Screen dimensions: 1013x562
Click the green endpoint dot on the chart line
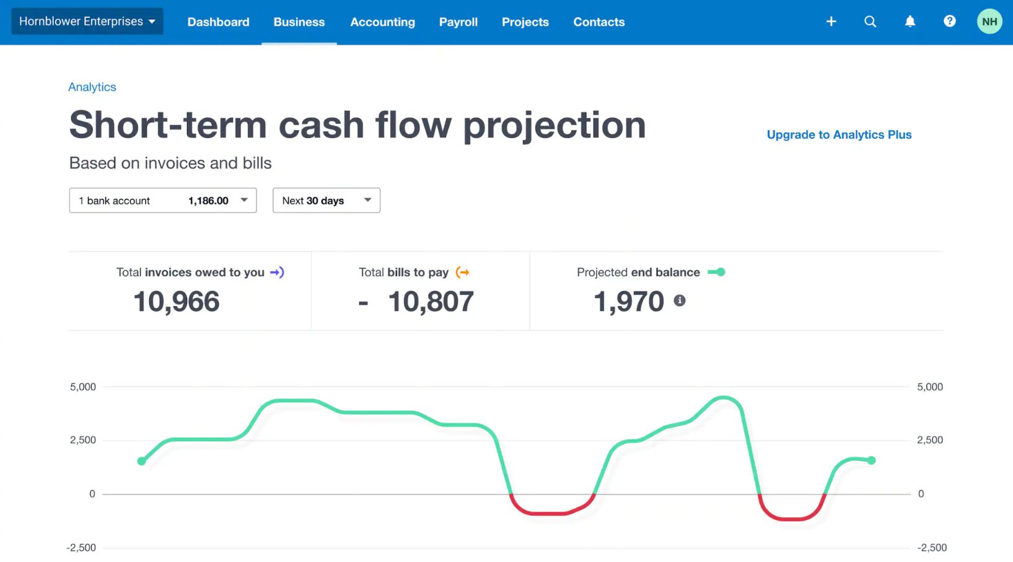870,460
